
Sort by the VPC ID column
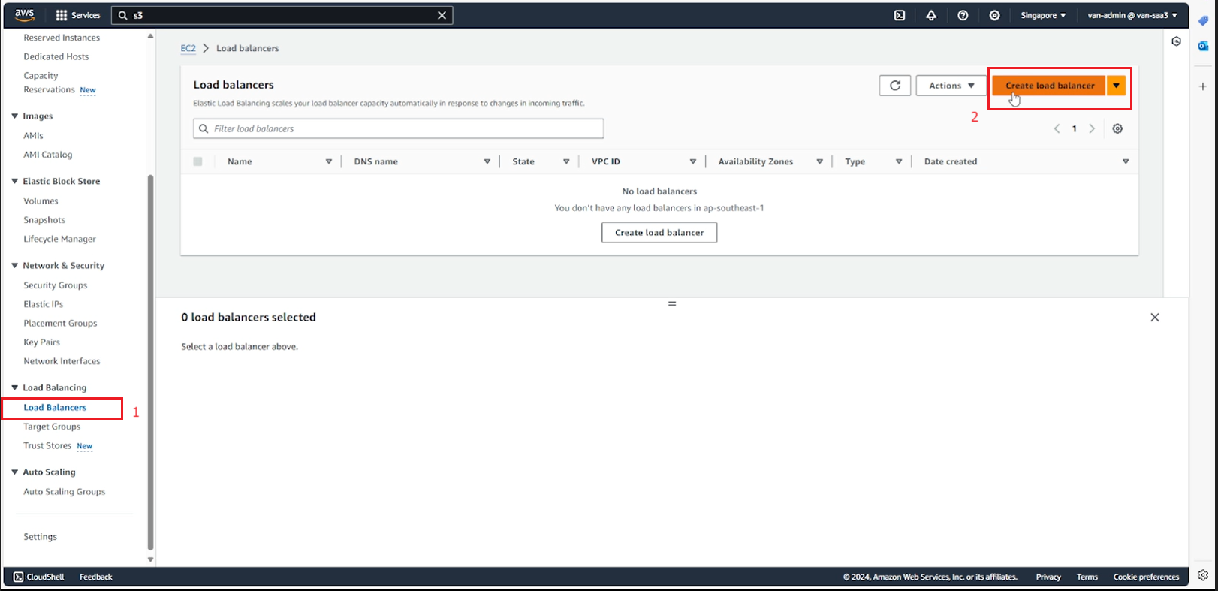tap(692, 161)
